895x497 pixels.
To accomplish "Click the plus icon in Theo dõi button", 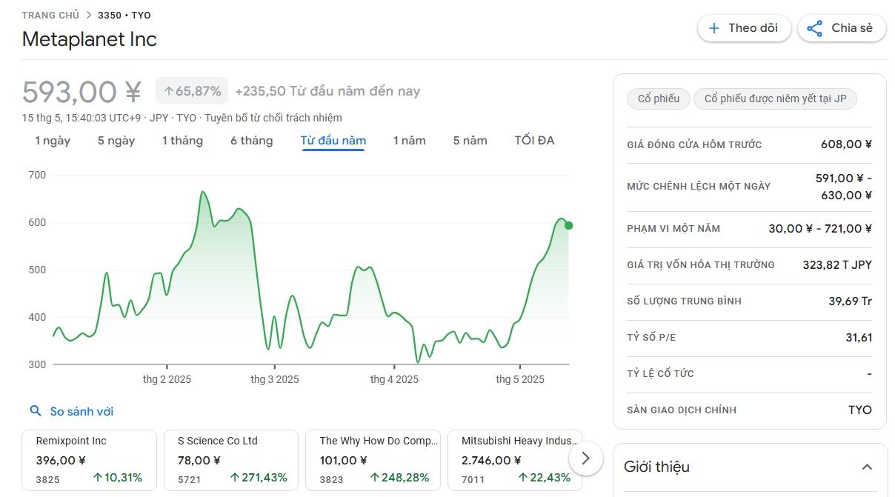I will coord(714,28).
